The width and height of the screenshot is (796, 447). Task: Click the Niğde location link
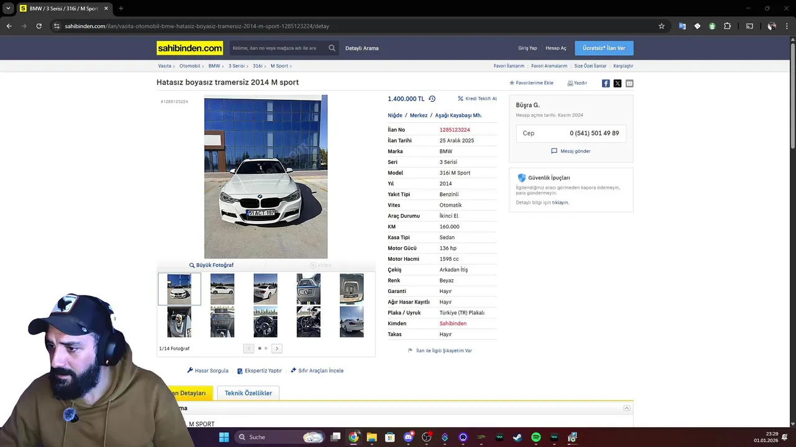pyautogui.click(x=395, y=115)
